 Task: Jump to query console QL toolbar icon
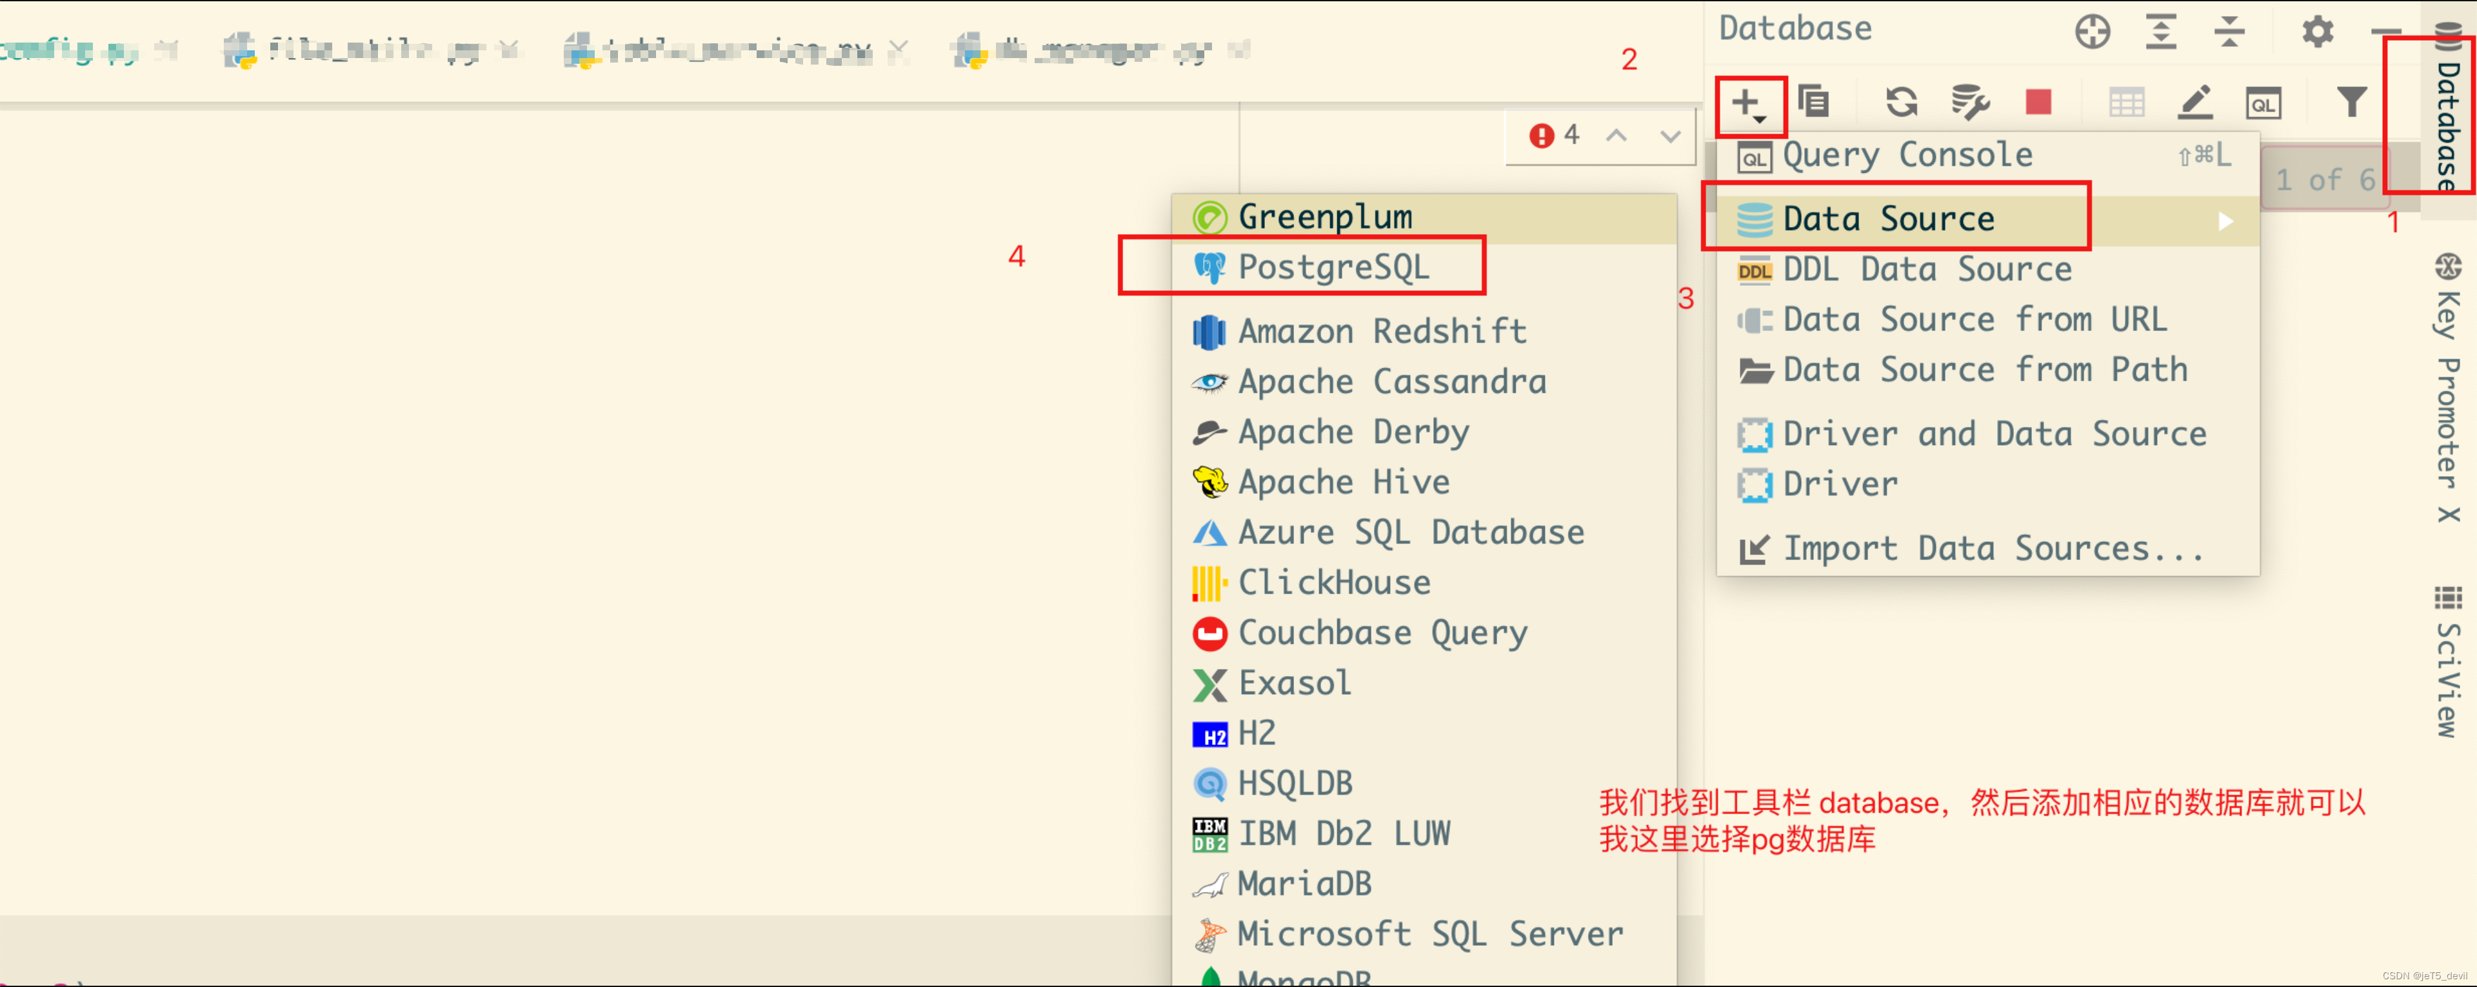pos(2263,103)
